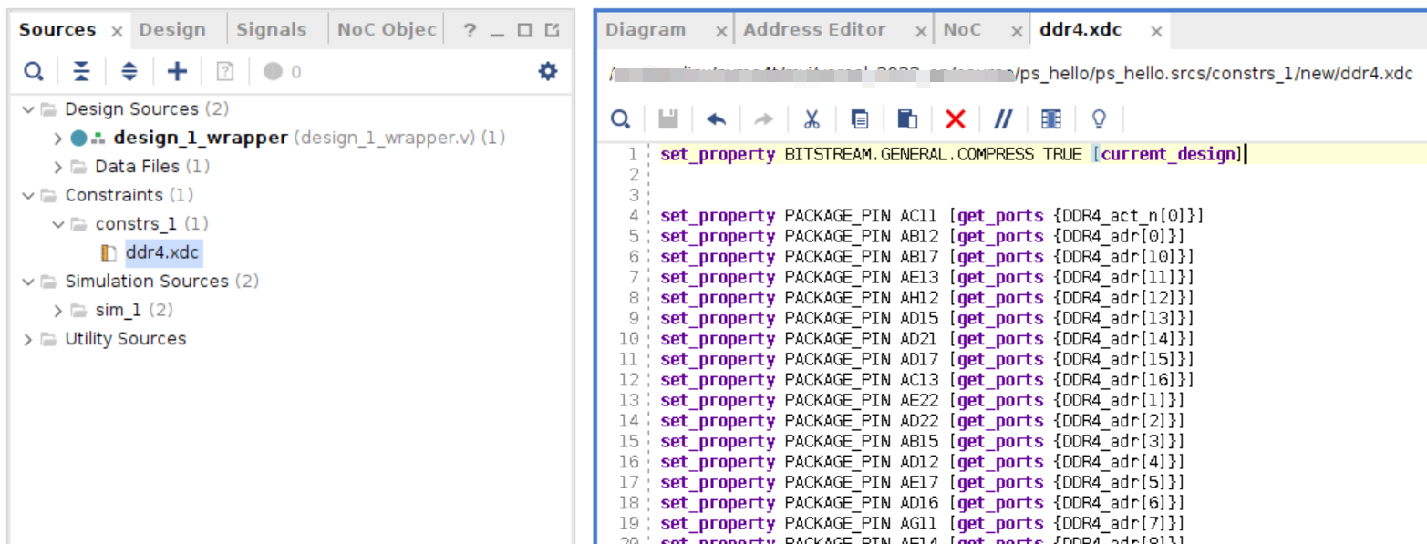Click the red X delete icon
This screenshot has height=544, width=1427.
[955, 119]
